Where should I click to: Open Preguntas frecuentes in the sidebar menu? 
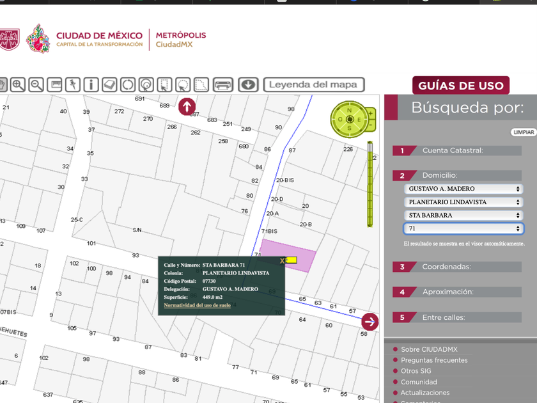[x=434, y=360]
